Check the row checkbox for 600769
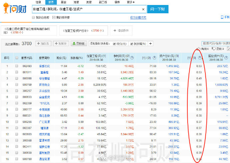The image size is (230, 163). tap(17, 85)
